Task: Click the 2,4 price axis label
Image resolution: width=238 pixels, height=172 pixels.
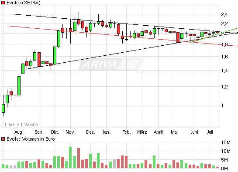Action: point(224,14)
